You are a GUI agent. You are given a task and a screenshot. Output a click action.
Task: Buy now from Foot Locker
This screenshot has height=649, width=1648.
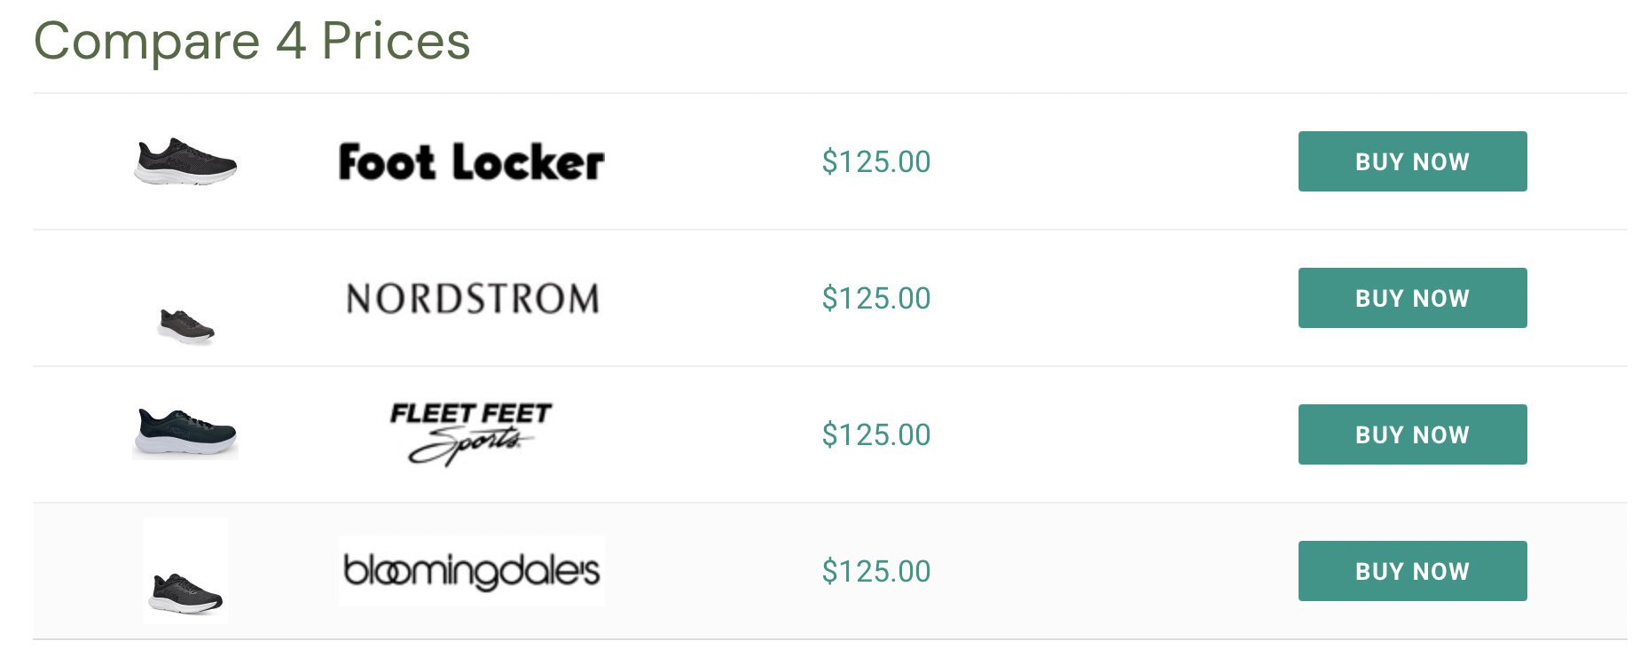tap(1412, 161)
